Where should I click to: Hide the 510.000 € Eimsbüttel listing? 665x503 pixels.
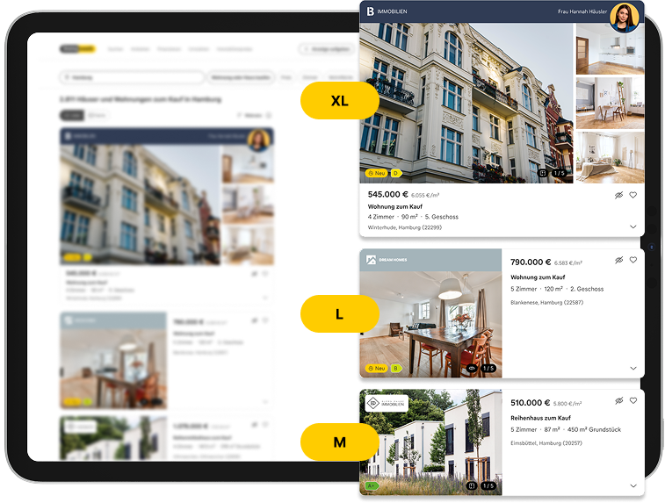618,400
